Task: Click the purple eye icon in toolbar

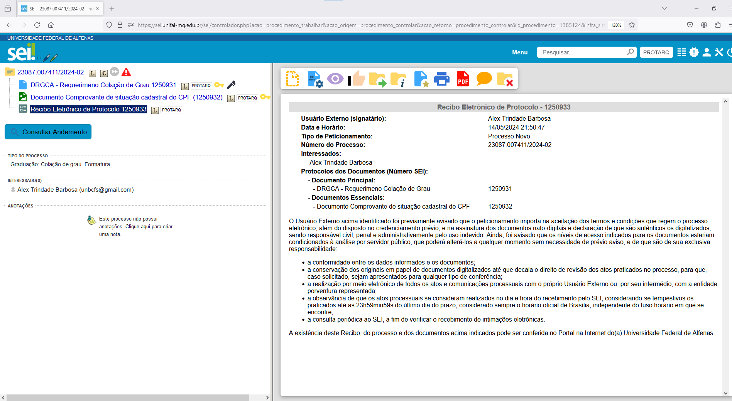Action: click(x=335, y=79)
